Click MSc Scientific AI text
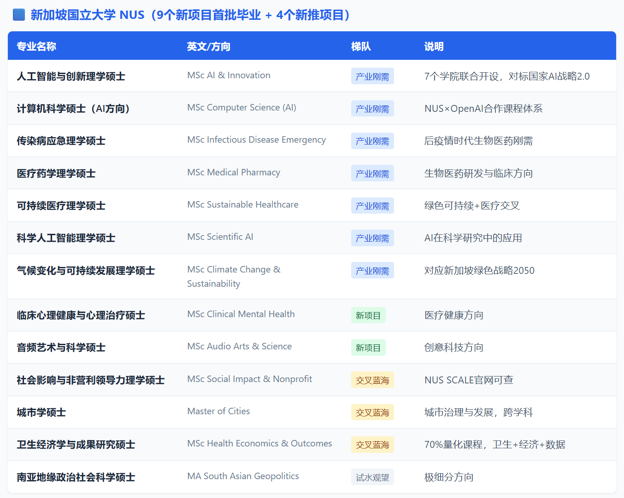The height and width of the screenshot is (498, 624). 220,237
